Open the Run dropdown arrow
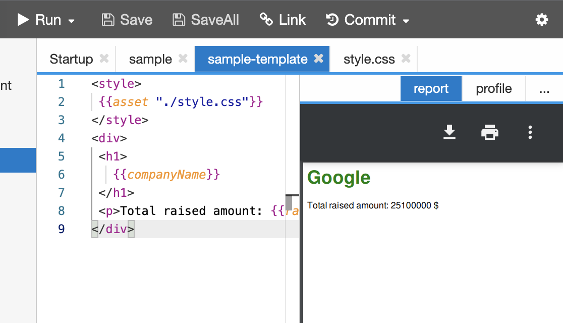Image resolution: width=563 pixels, height=323 pixels. pos(71,21)
